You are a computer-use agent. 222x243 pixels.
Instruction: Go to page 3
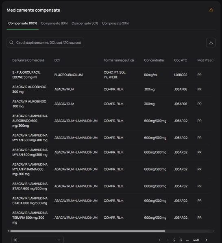click(181, 240)
